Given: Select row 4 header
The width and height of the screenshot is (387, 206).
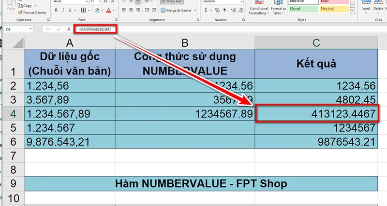Looking at the screenshot, I should 13,114.
